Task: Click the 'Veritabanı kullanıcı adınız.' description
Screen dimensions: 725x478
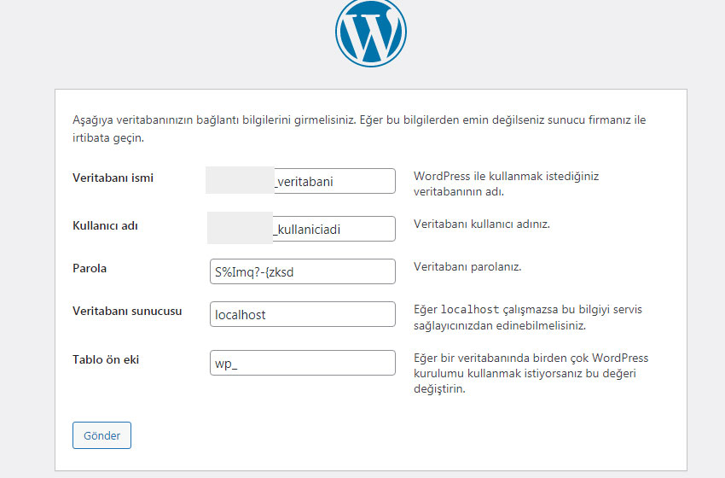Action: 482,224
